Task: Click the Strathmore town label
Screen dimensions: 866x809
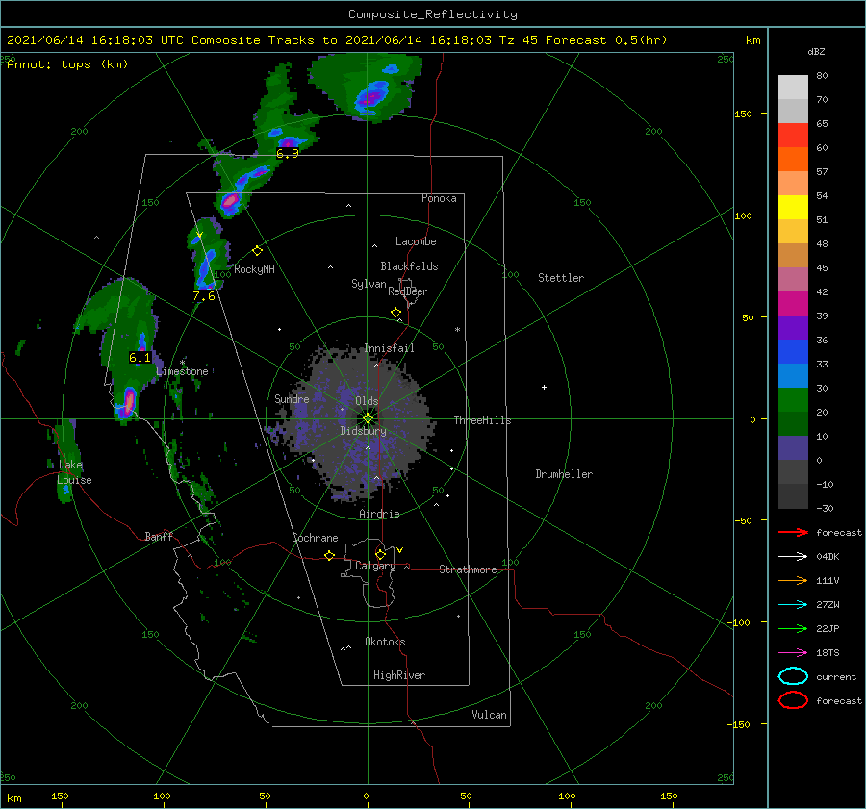Action: point(468,569)
